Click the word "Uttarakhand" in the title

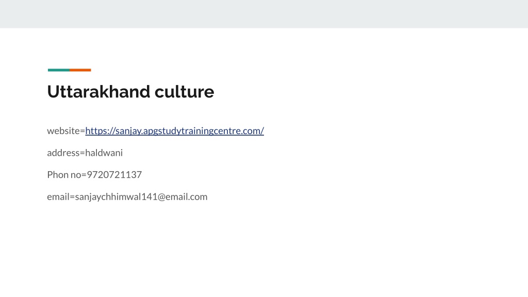(x=98, y=92)
